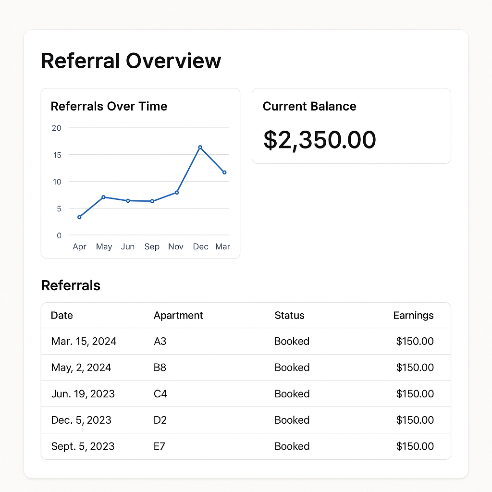Click the Apr data point on chart
Viewport: 492px width, 492px height.
coord(79,217)
